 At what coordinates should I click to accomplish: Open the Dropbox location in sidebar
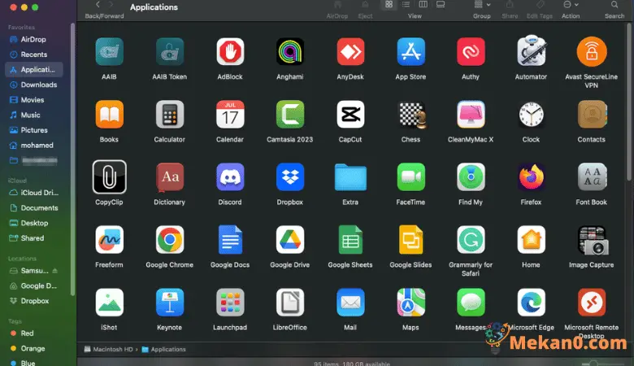34,301
